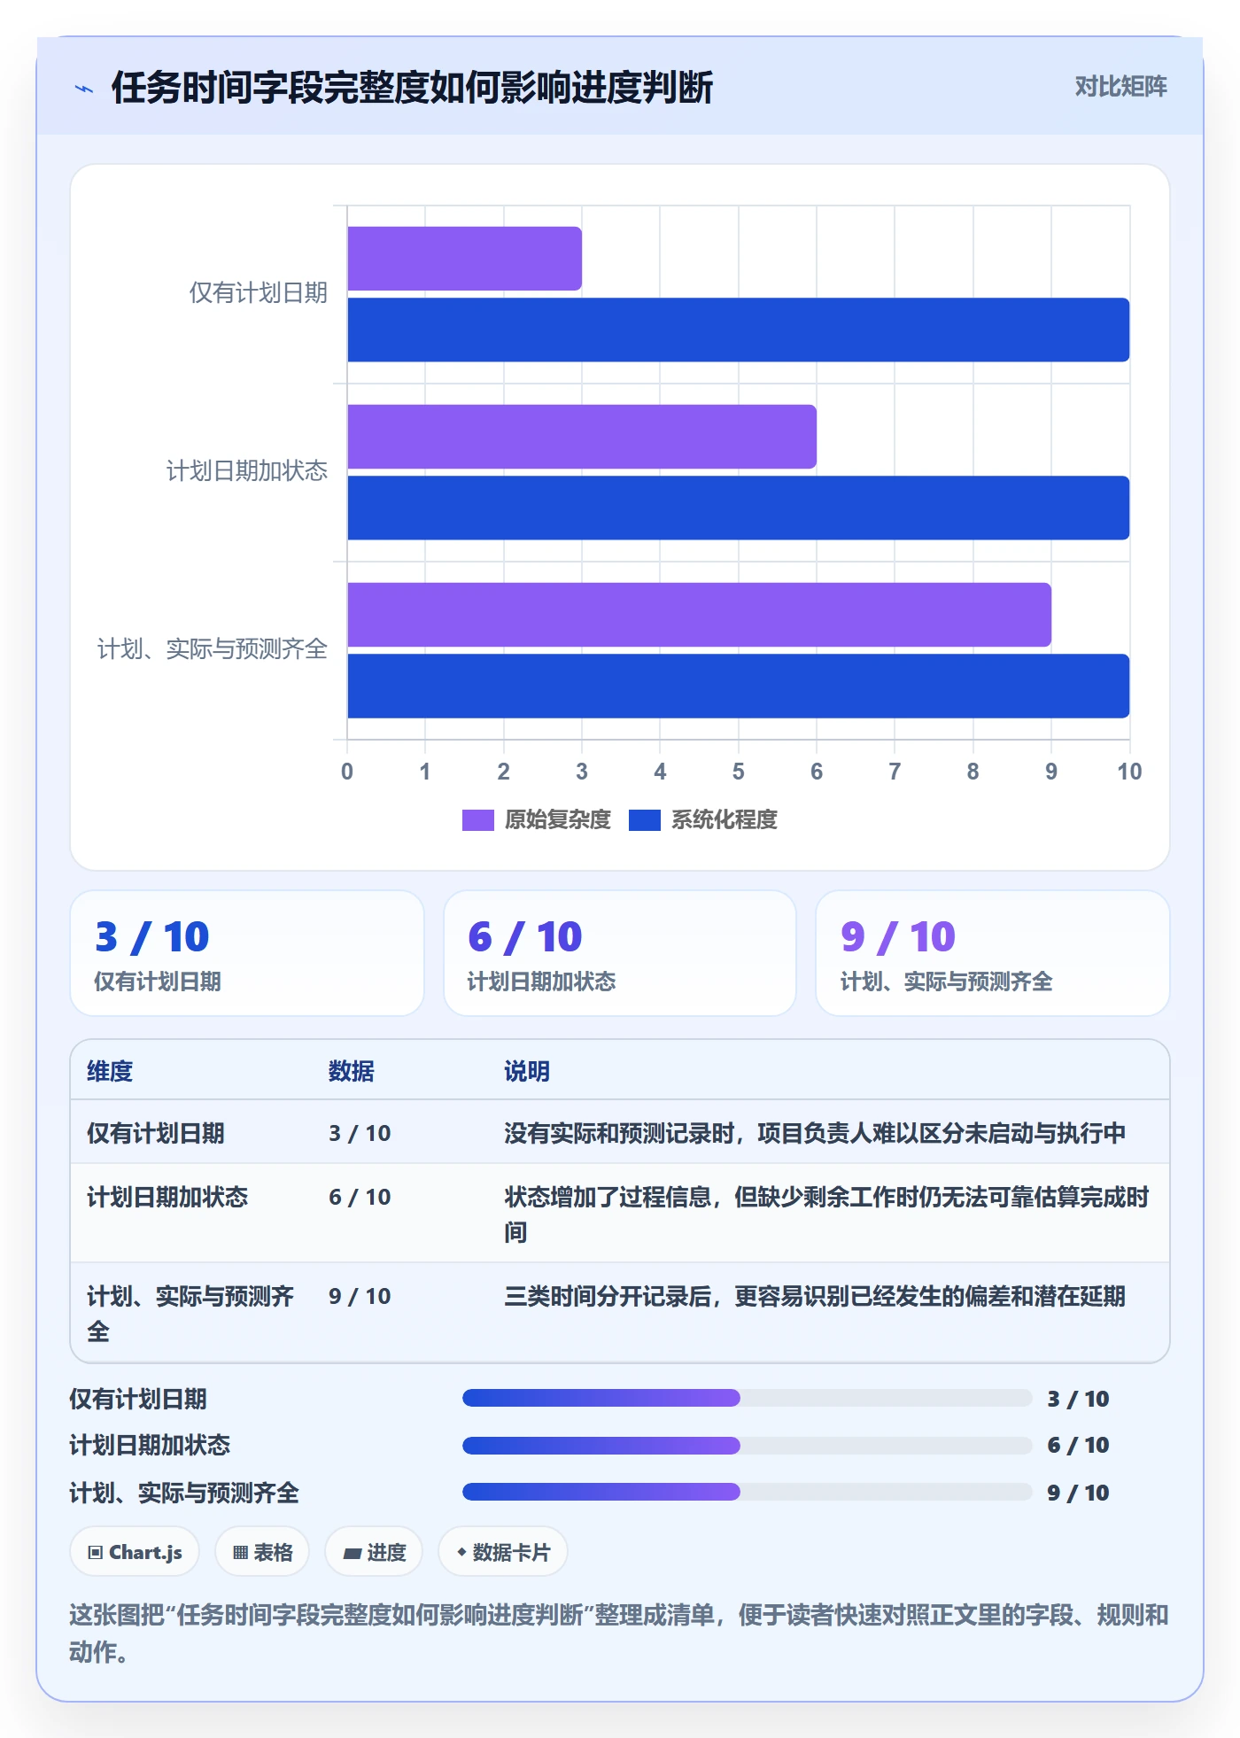Click the progress bar for 仅有计划日期

[x=747, y=1398]
